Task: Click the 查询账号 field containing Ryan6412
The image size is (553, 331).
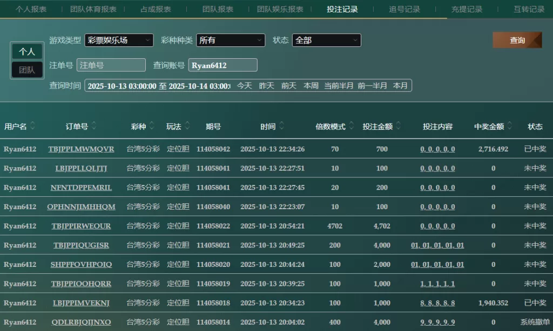Action: click(x=222, y=65)
